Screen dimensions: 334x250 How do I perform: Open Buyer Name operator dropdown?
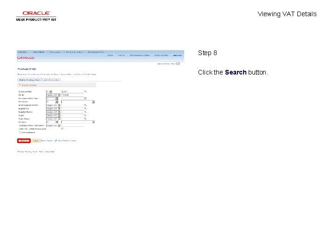(53, 119)
